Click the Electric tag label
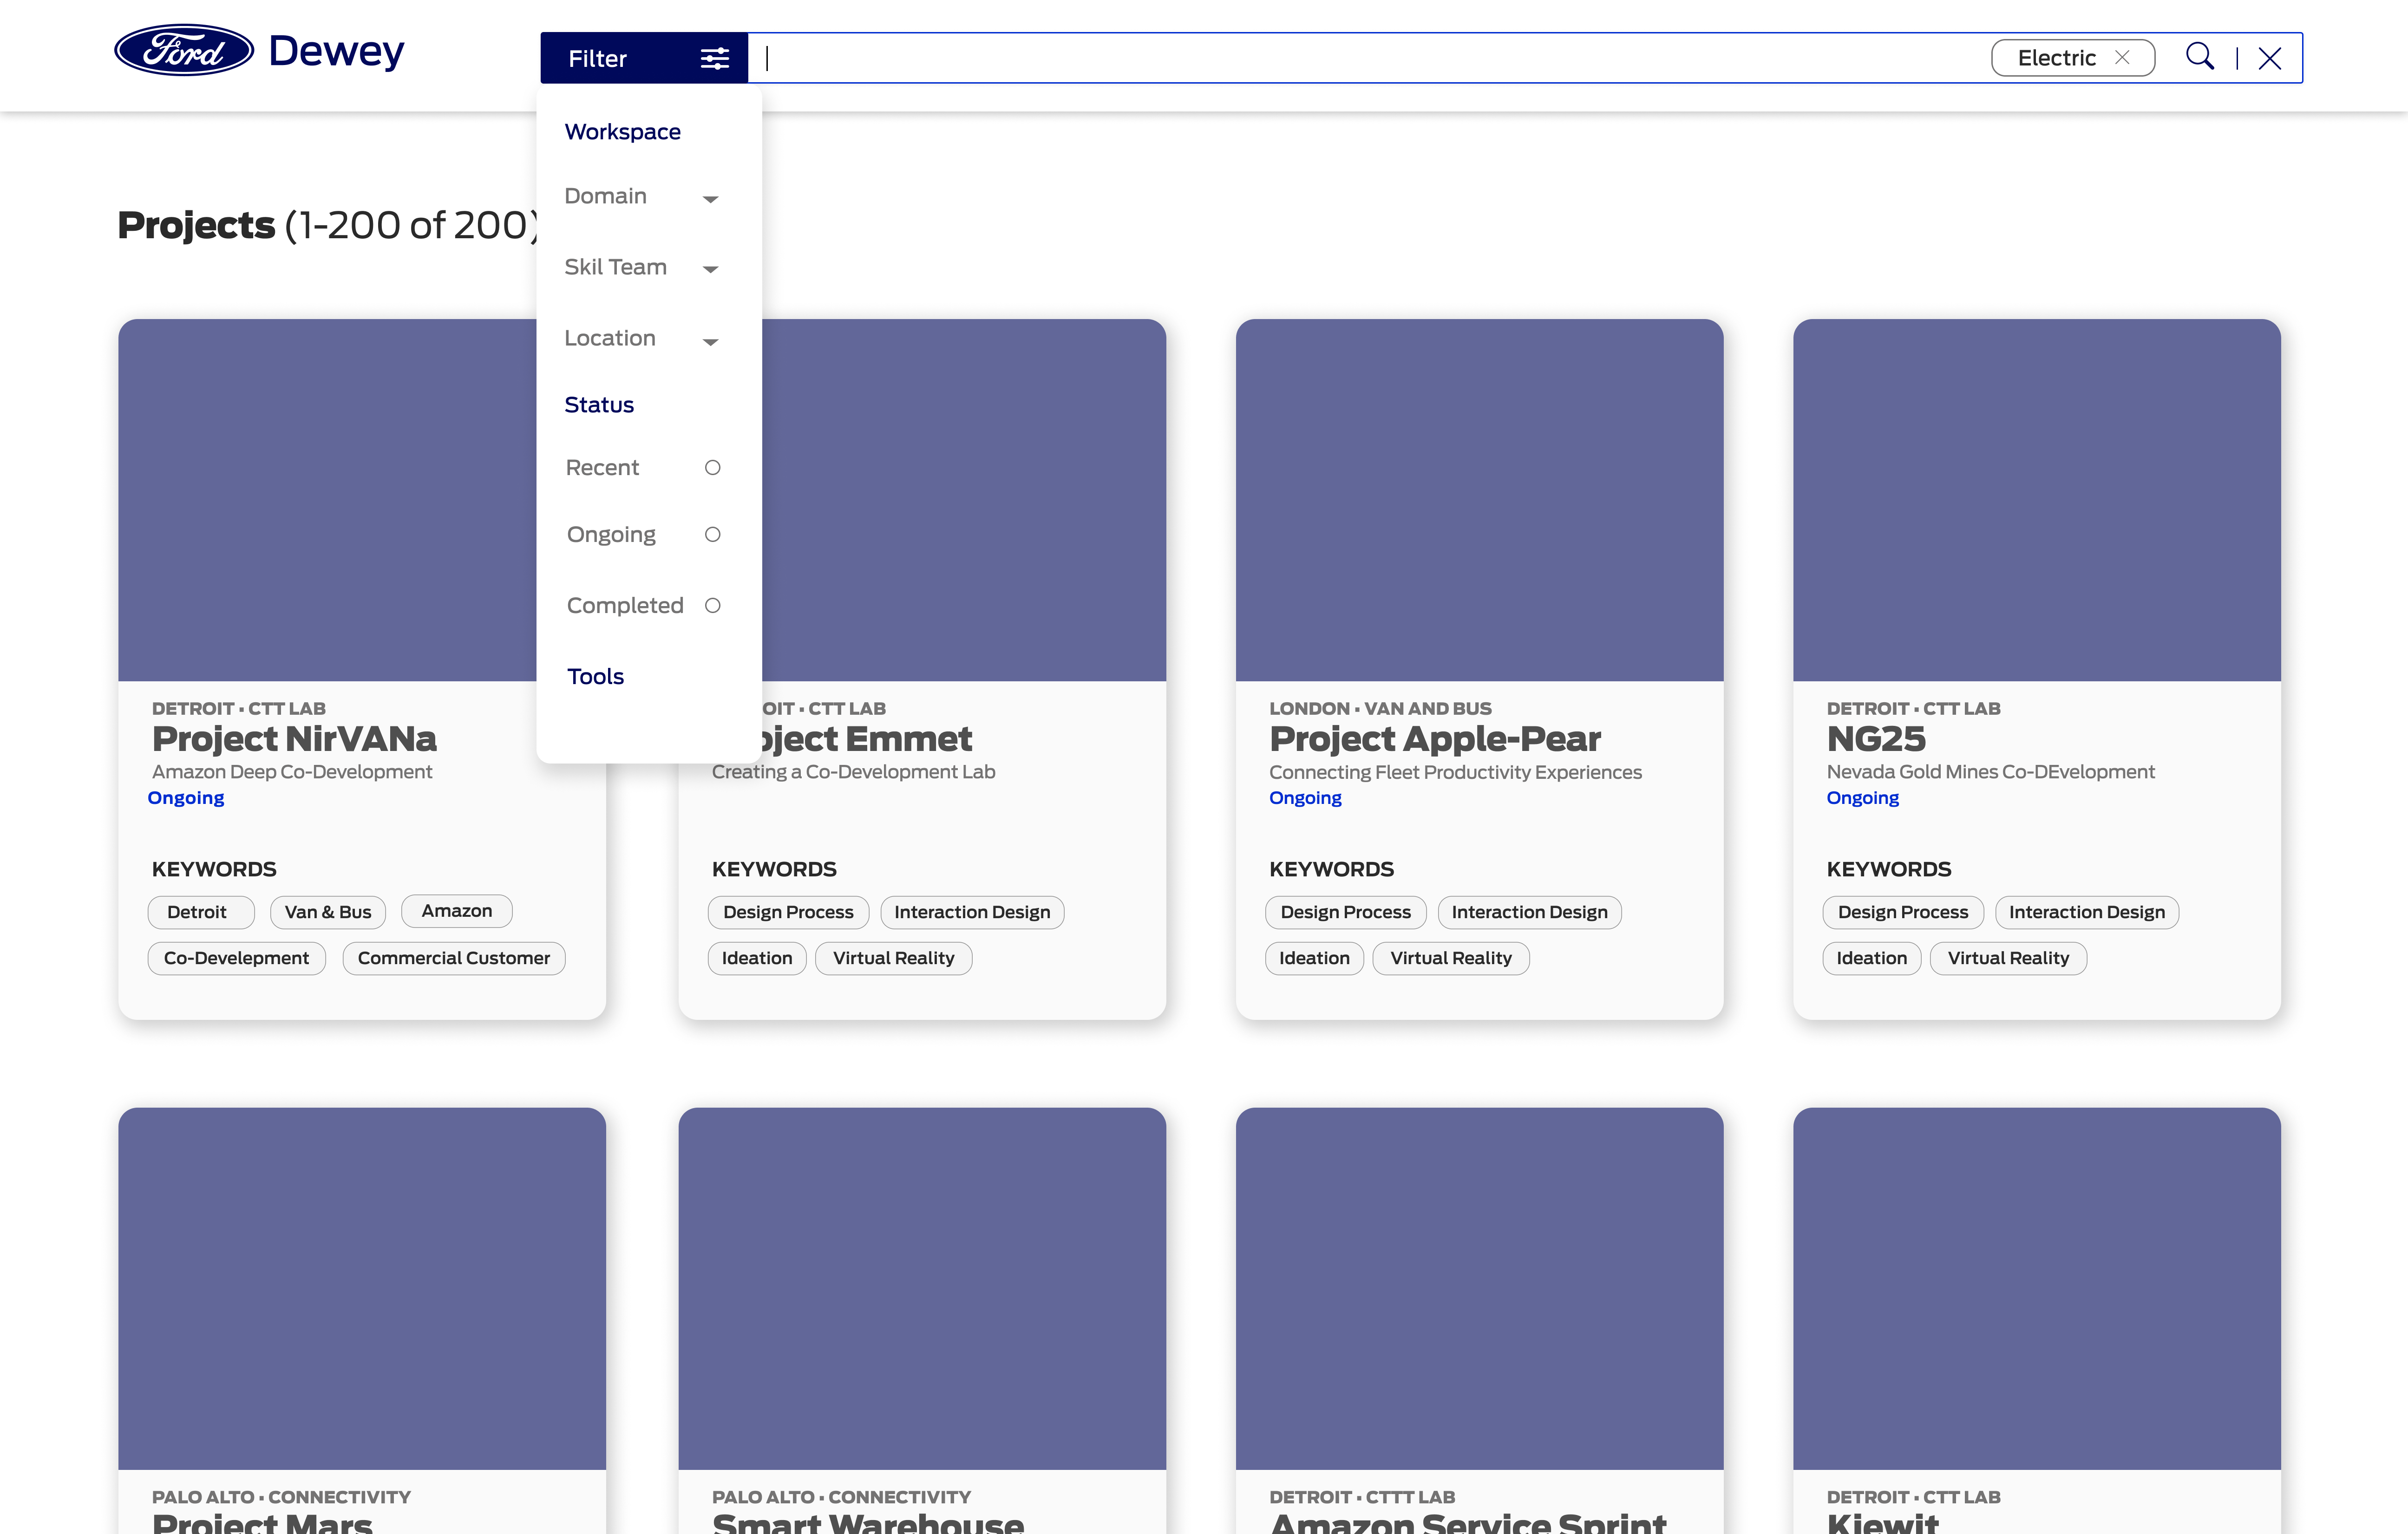The height and width of the screenshot is (1534, 2408). 2056,58
